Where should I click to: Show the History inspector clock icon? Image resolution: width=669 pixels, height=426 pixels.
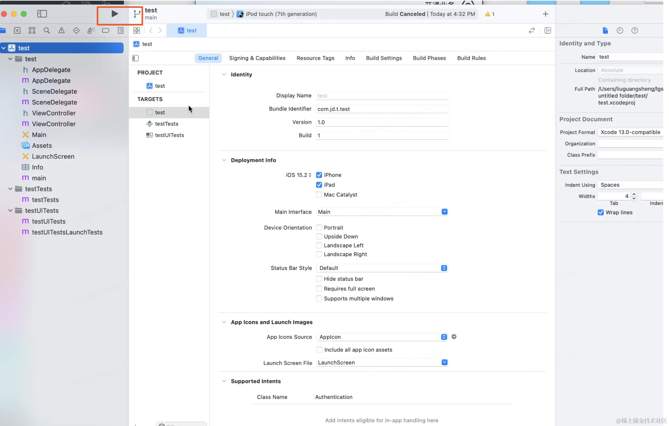(x=620, y=31)
